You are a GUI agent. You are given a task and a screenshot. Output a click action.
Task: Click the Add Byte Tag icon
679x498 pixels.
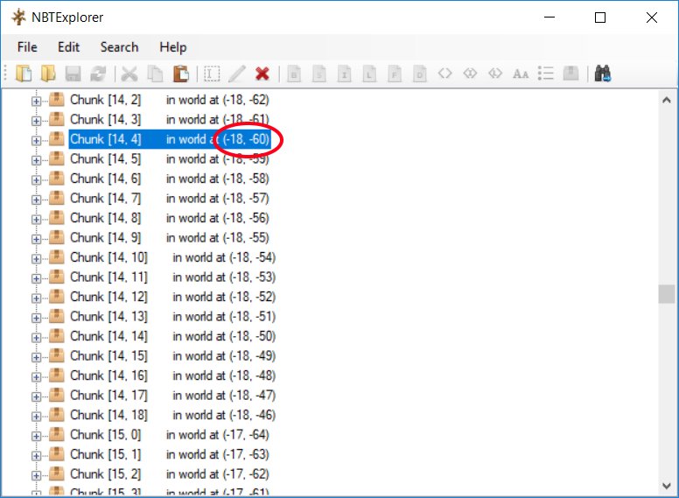click(x=294, y=74)
